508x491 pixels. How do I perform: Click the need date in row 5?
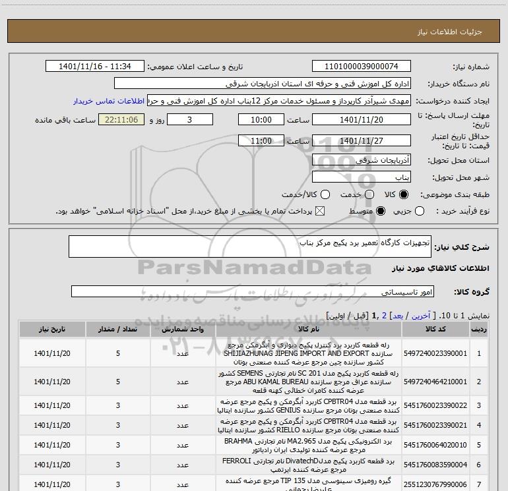coord(52,445)
